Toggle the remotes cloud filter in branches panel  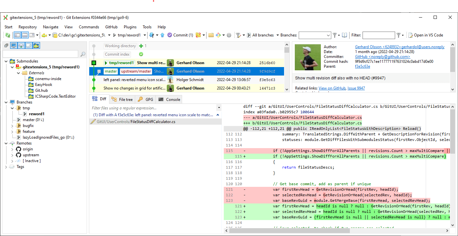[21, 45]
